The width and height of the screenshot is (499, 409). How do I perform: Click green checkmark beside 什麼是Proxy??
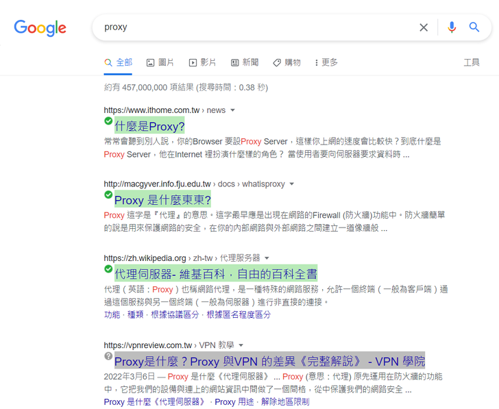pyautogui.click(x=108, y=121)
